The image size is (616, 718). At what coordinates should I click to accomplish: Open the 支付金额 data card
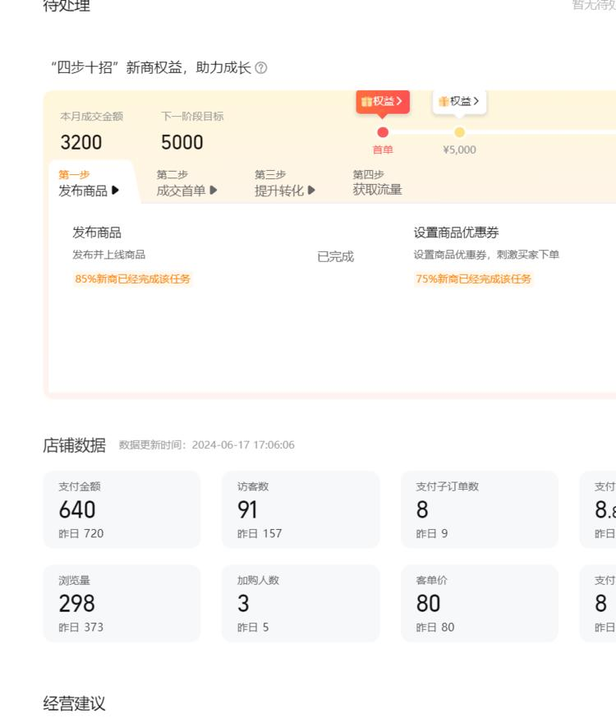122,509
